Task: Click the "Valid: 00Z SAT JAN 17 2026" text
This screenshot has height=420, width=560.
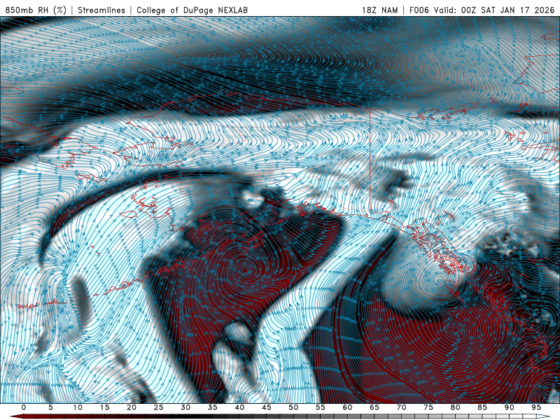Action: click(494, 10)
